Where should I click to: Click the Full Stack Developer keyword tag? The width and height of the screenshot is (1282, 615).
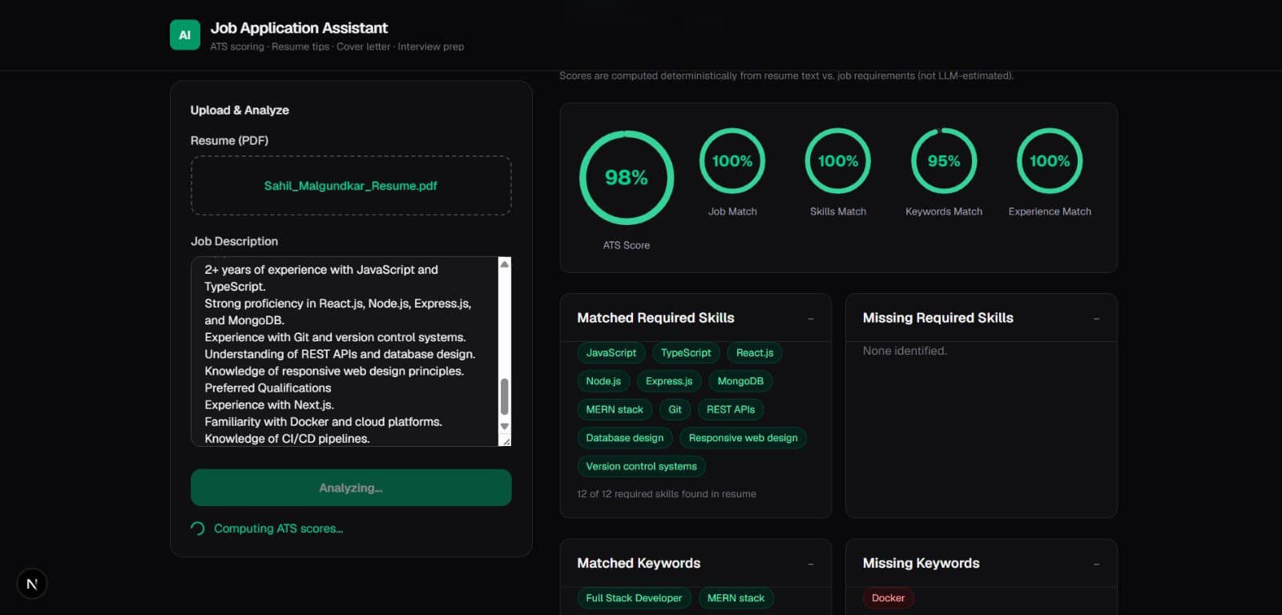(634, 598)
